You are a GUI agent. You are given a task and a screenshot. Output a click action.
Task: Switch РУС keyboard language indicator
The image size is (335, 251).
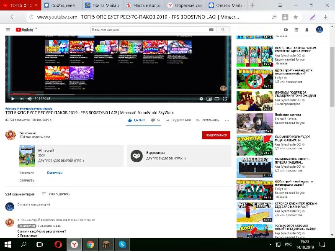click(x=288, y=245)
